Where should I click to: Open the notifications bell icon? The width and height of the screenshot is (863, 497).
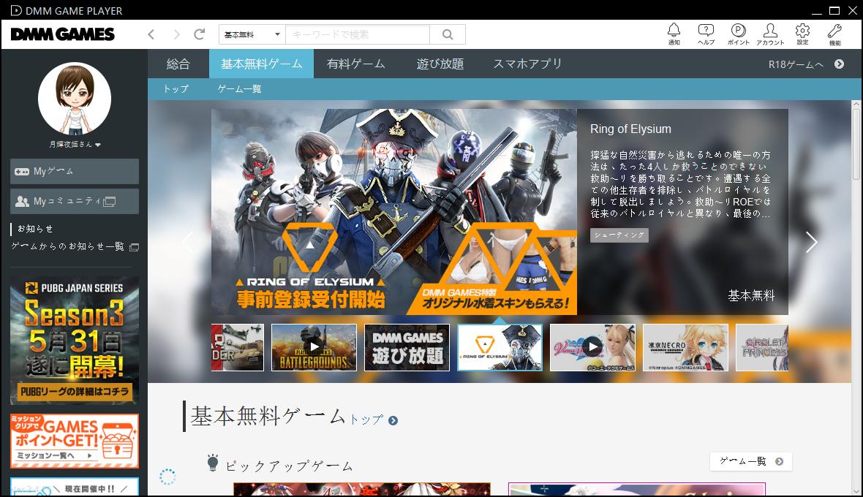click(674, 34)
